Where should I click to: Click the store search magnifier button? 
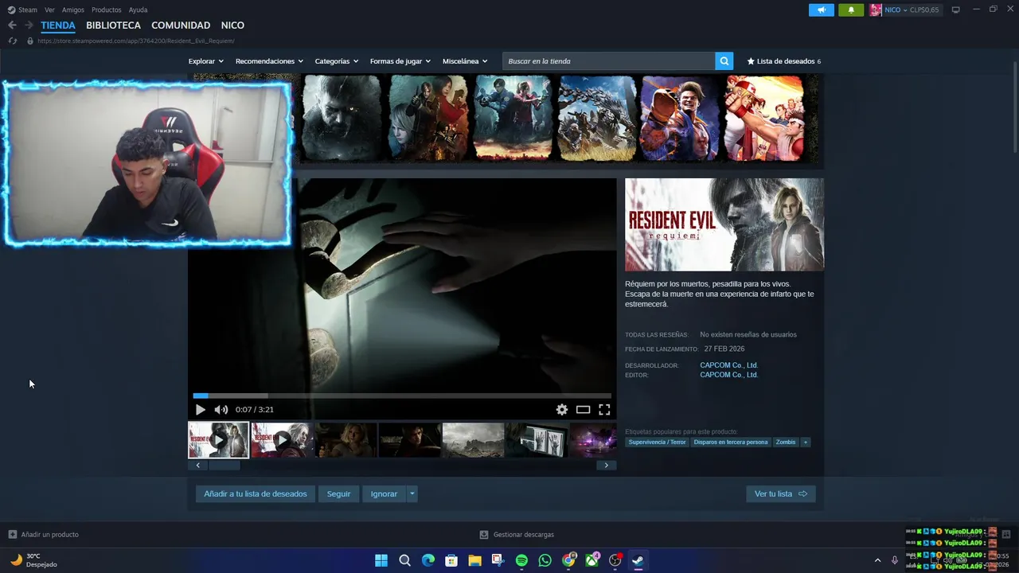click(724, 61)
